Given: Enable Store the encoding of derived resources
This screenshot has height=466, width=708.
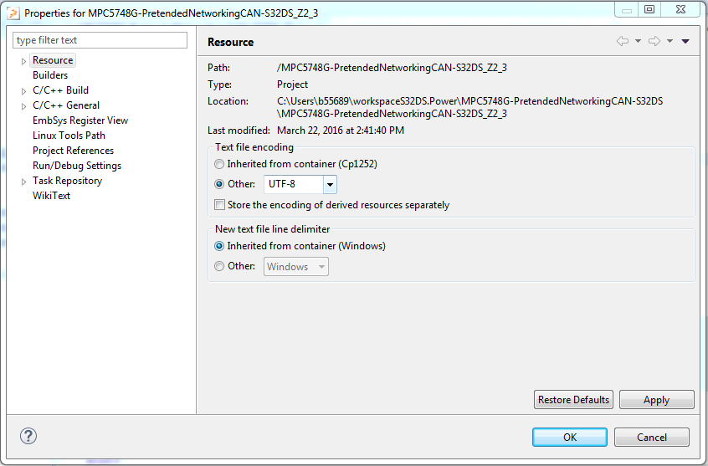Looking at the screenshot, I should (x=220, y=205).
